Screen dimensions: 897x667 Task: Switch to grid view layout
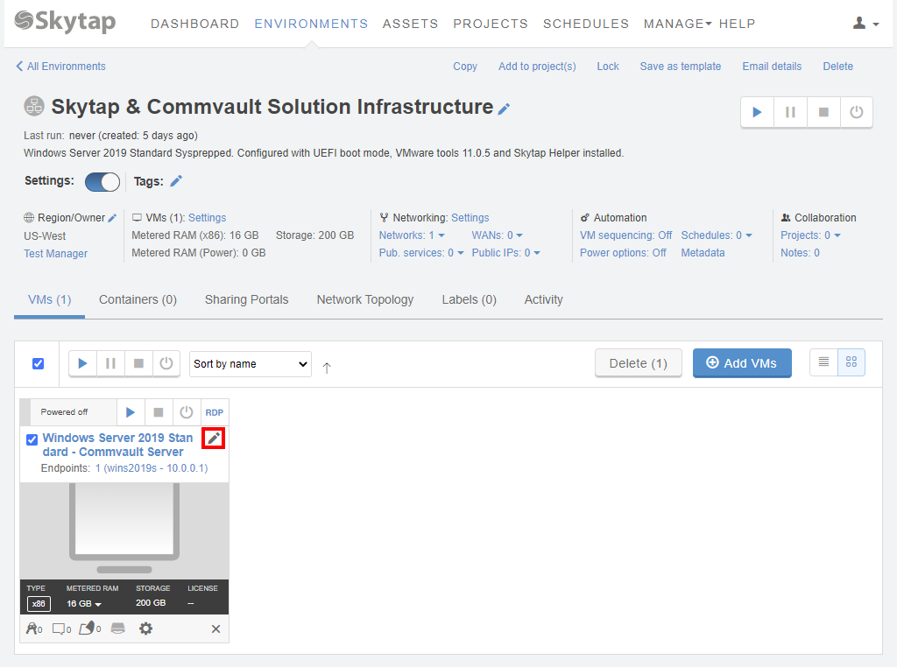851,362
